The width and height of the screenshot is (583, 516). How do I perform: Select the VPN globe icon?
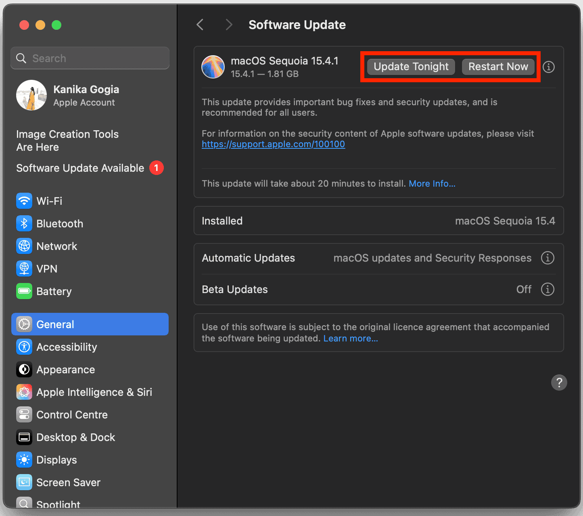point(24,268)
